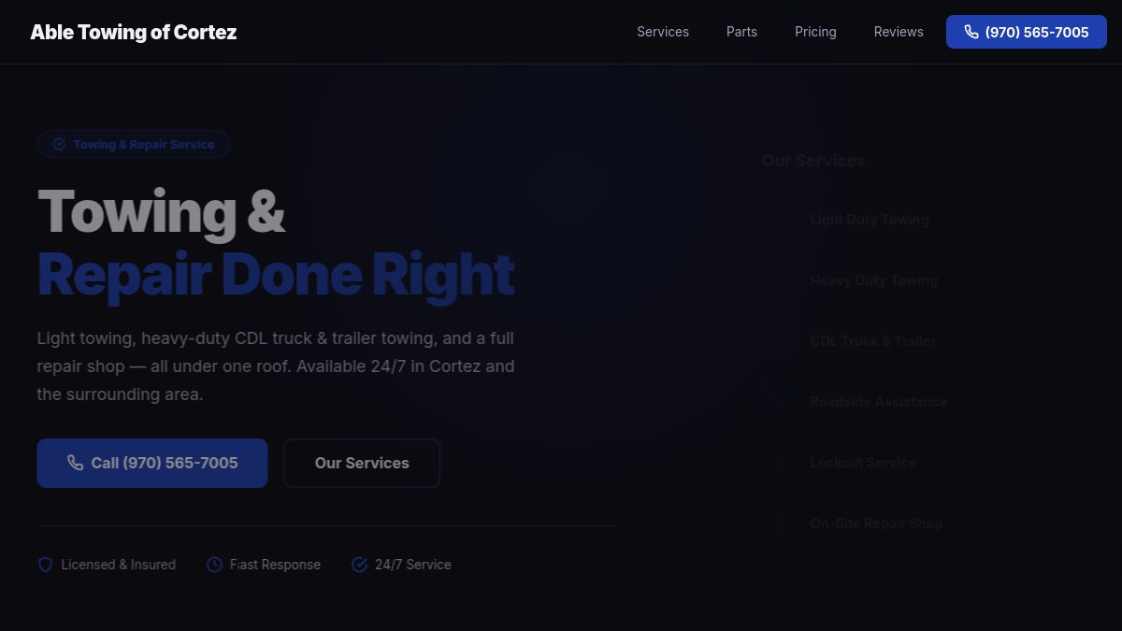Click the Able Towing of Cortez logo

(134, 32)
